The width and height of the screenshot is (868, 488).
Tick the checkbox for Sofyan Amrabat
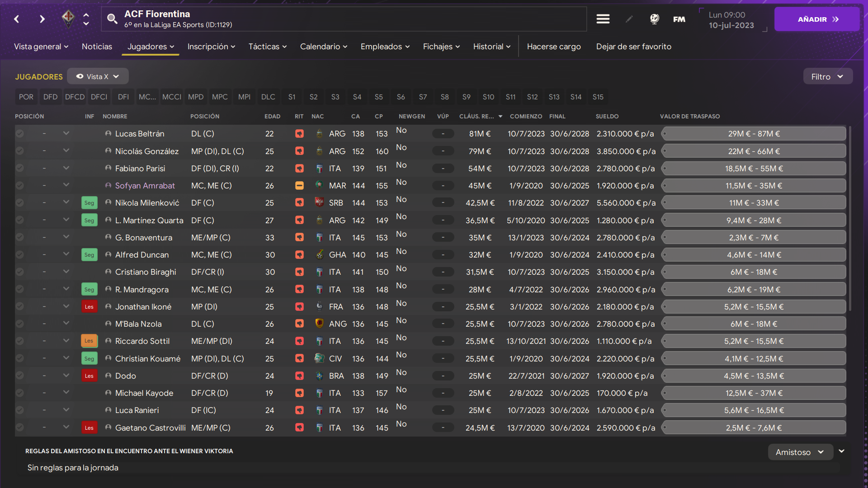click(20, 186)
